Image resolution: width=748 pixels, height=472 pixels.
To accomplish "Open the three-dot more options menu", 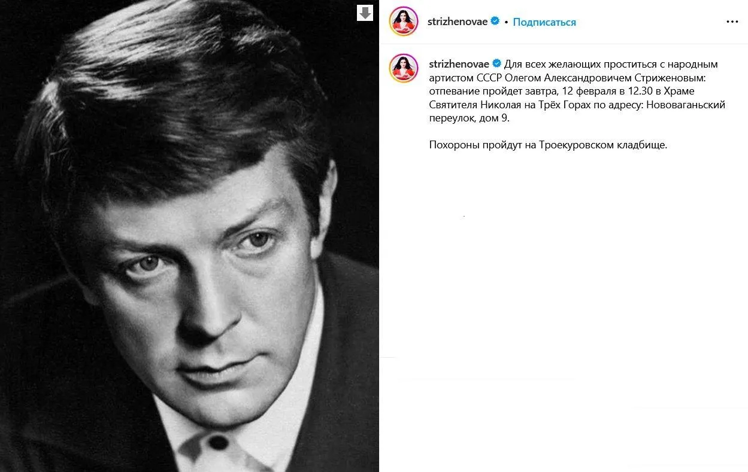I will (x=732, y=22).
